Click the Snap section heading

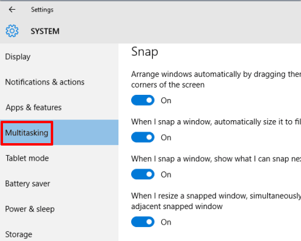[144, 52]
